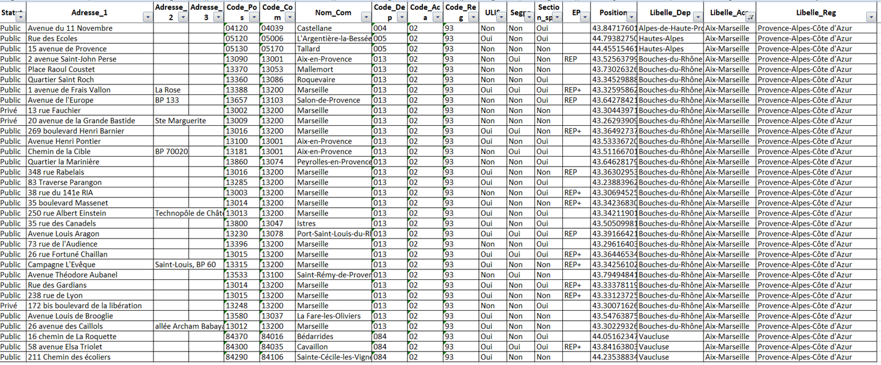881x365 pixels.
Task: Select the 'Roquevaire' commune cell
Action: [334, 80]
